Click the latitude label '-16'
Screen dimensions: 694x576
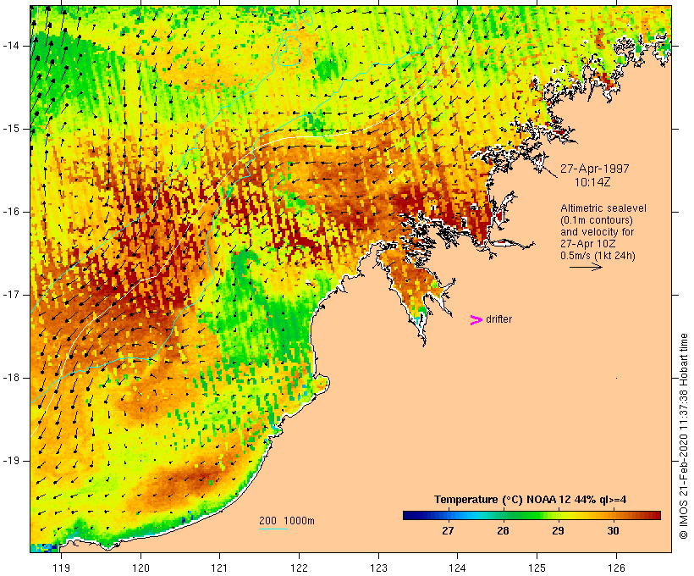tap(11, 212)
